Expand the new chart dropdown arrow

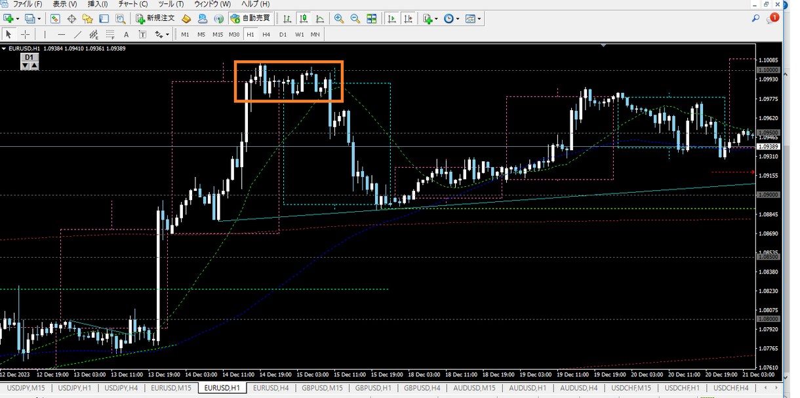(x=17, y=18)
